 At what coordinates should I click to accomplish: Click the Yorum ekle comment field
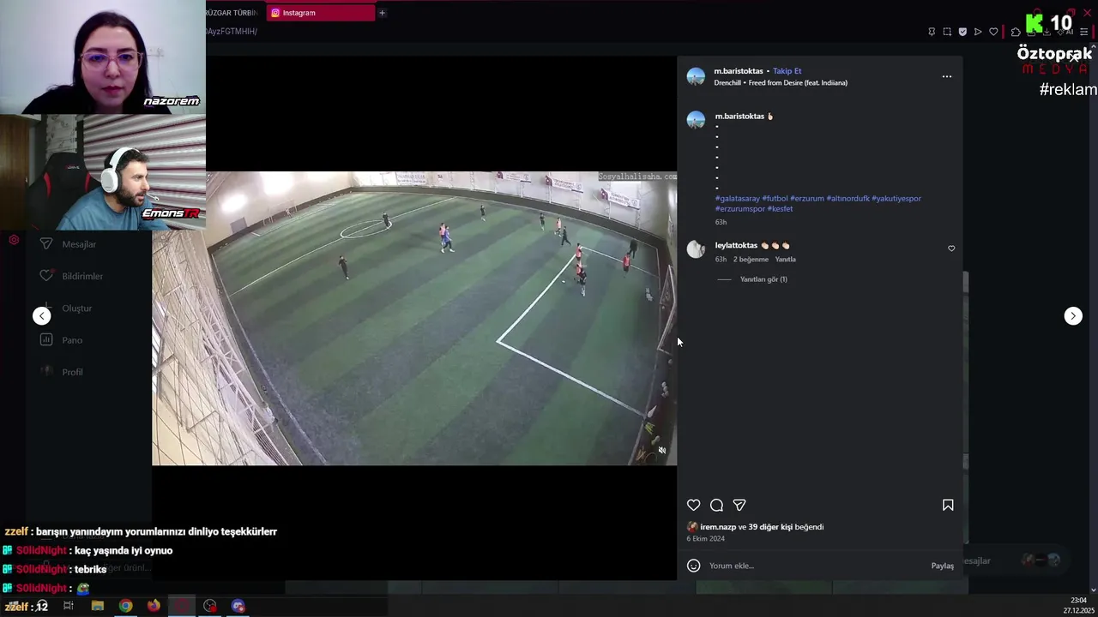815,566
